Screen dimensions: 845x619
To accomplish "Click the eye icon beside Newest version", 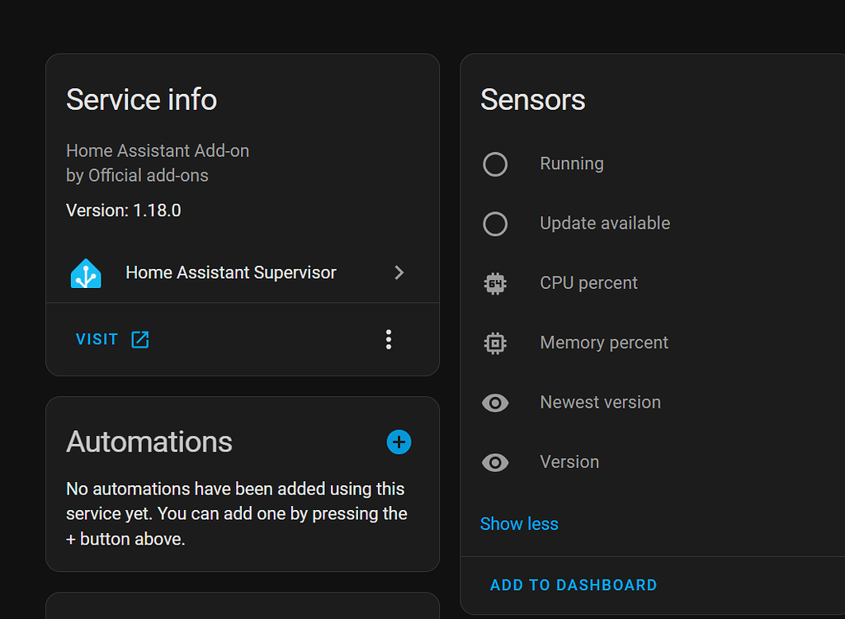I will tap(495, 403).
